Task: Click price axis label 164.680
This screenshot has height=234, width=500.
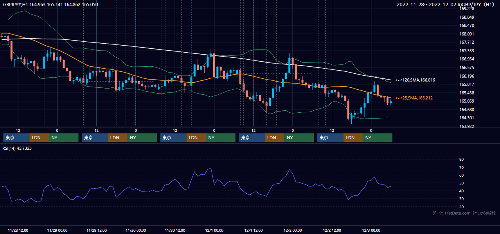Action: 467,110
